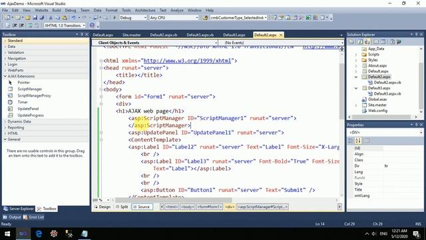
Task: Select the Pointer tool in Toolbox
Action: [x=24, y=83]
